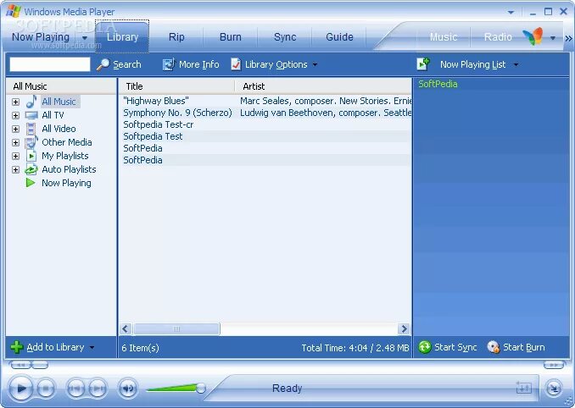Click the Auto Playlists green arrows icon
This screenshot has height=408, width=575.
pos(31,169)
